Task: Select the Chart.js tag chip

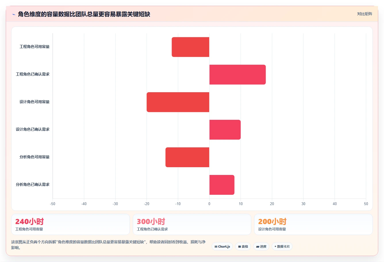Action: tap(222, 246)
